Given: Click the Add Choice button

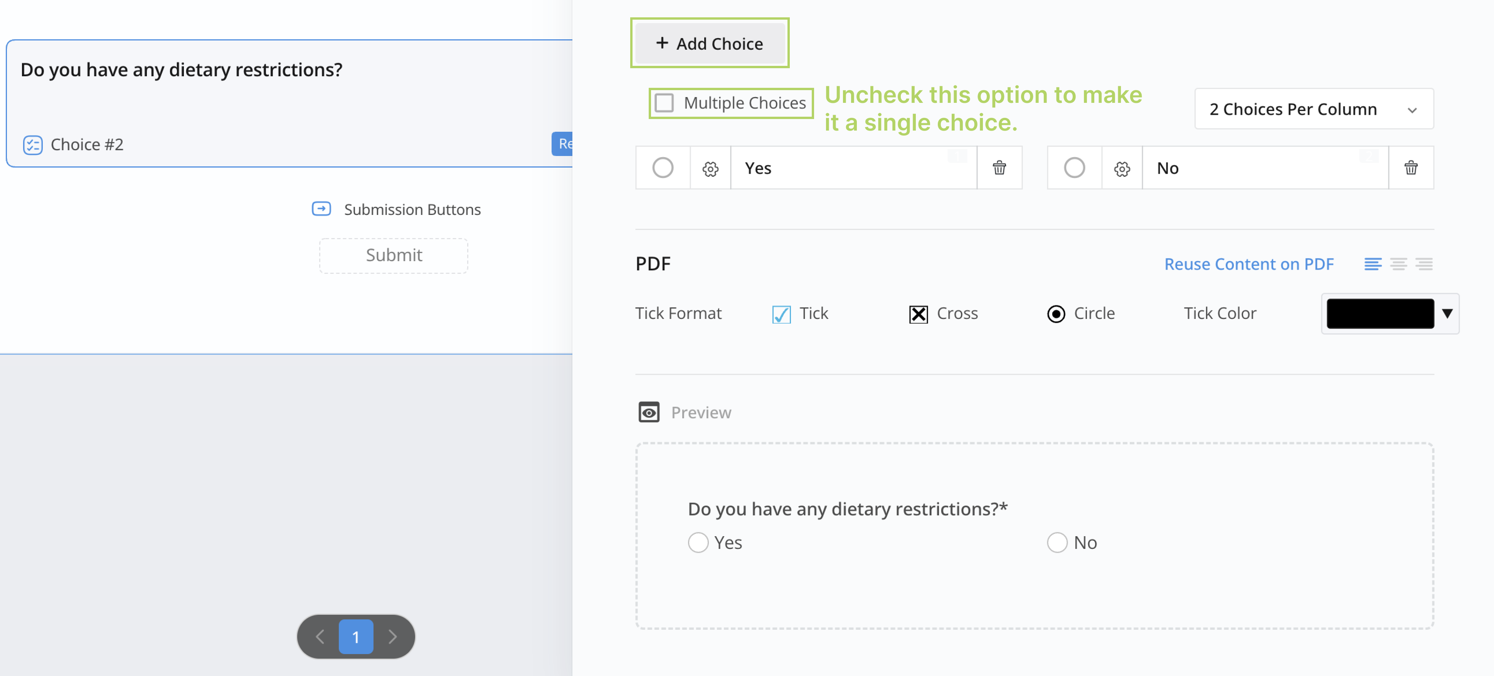Looking at the screenshot, I should click(709, 44).
